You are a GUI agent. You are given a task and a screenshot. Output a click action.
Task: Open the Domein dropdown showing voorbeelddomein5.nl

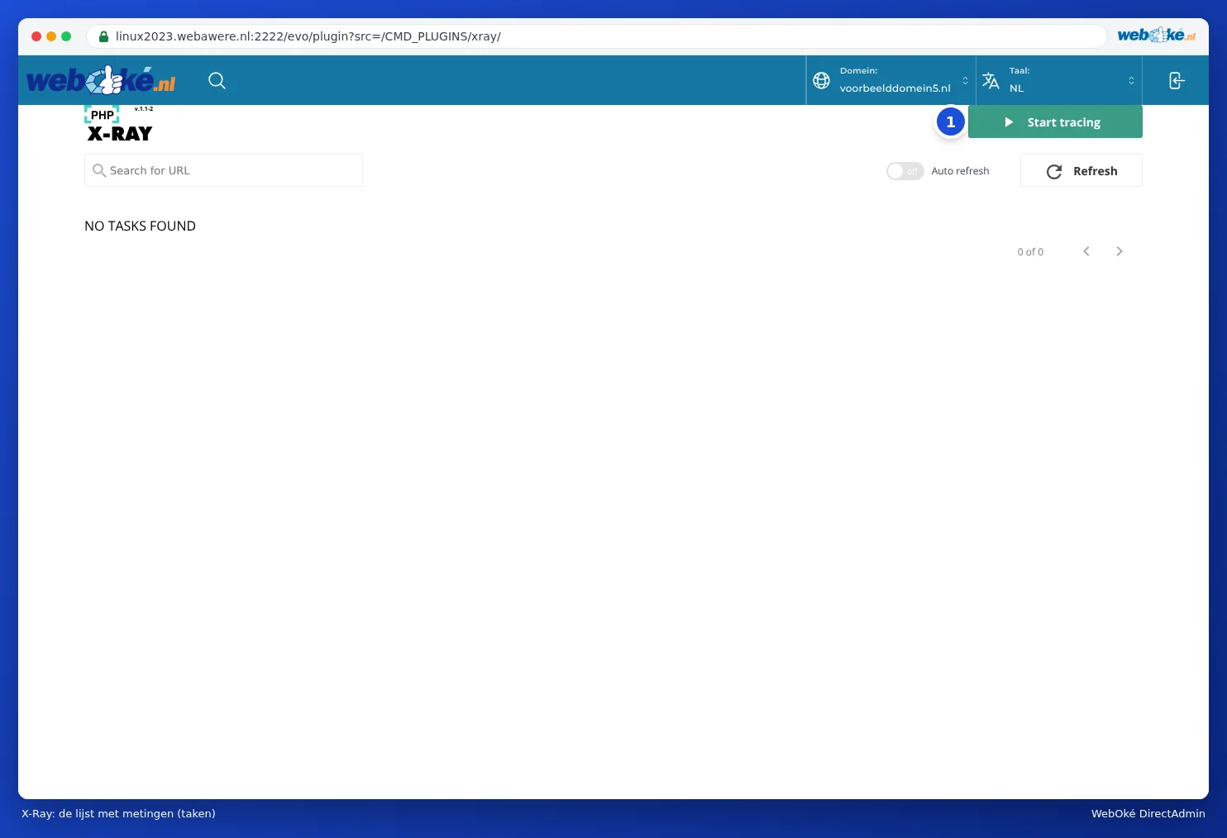tap(891, 80)
